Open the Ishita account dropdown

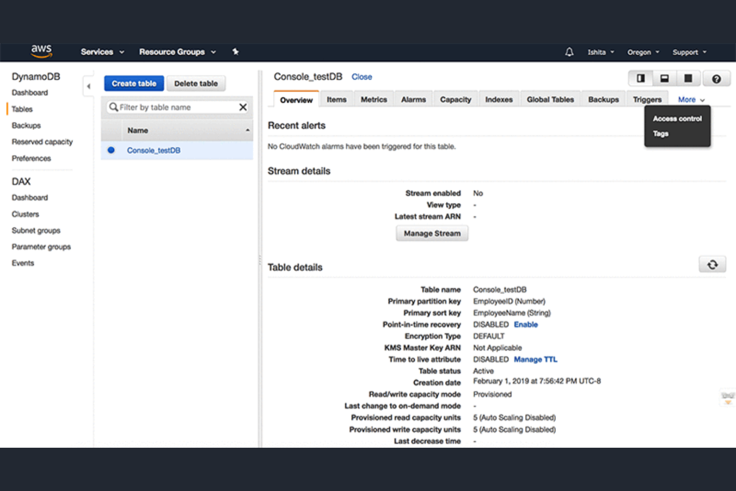click(601, 52)
